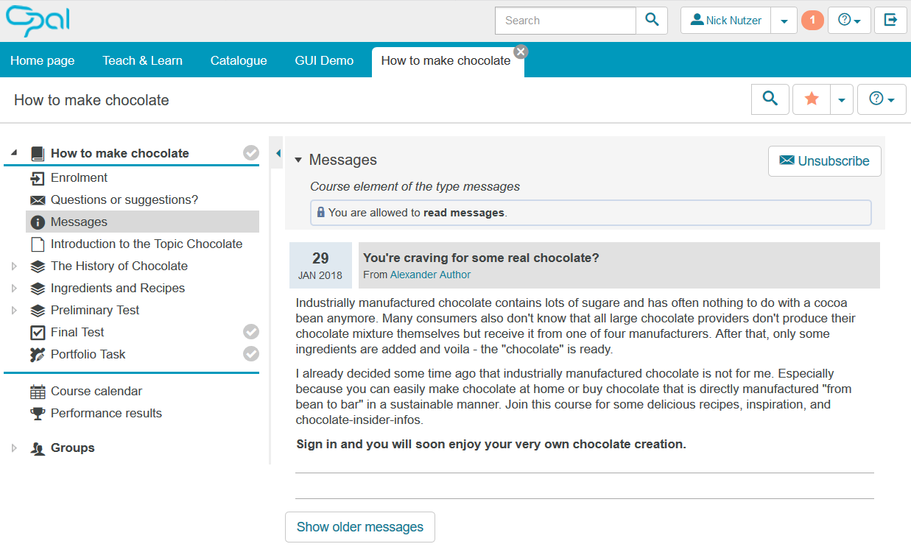Open the Alexander Author link
The width and height of the screenshot is (911, 555).
coord(430,275)
